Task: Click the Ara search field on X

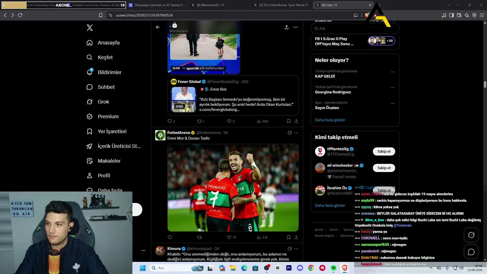Action: tap(355, 28)
